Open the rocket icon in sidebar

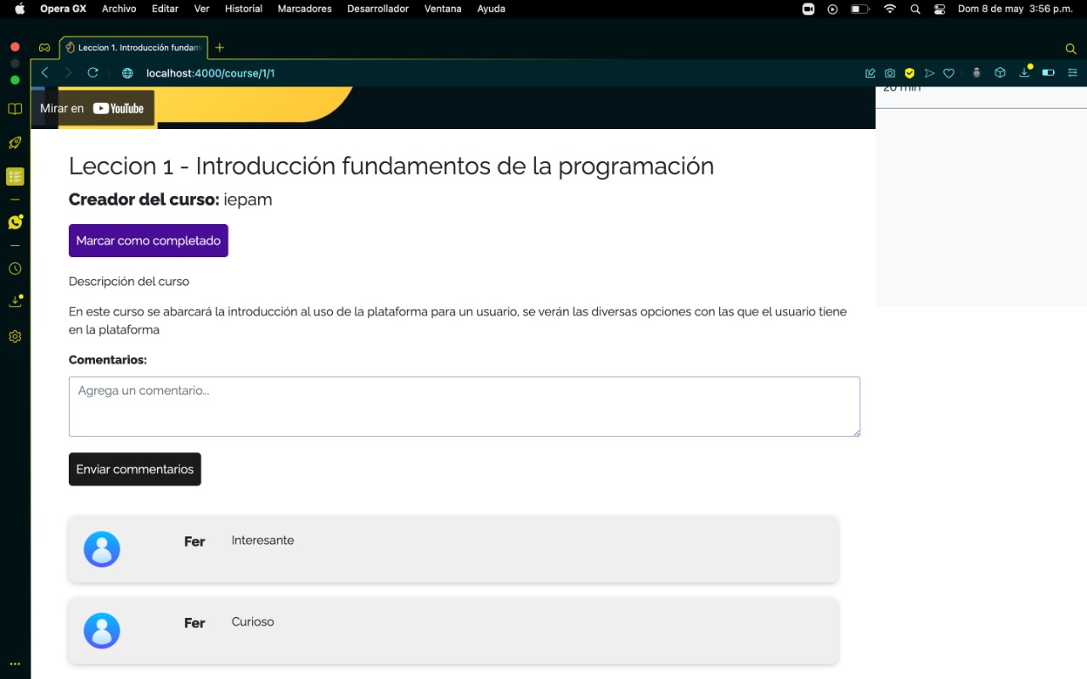14,143
